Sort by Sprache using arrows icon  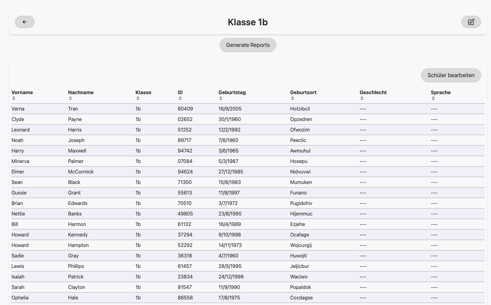[x=433, y=98]
